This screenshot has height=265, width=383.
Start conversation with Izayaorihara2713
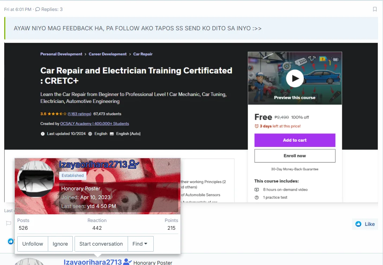coord(101,244)
